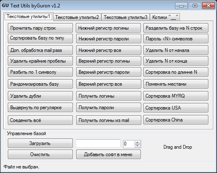217x173 pixels.
Task: Increase the numeric value with the up arrow
Action: [138, 143]
